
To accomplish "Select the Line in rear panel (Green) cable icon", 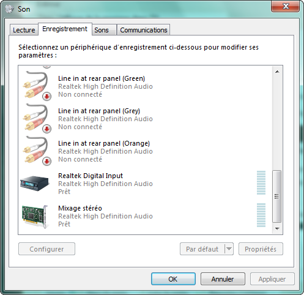I will click(36, 86).
